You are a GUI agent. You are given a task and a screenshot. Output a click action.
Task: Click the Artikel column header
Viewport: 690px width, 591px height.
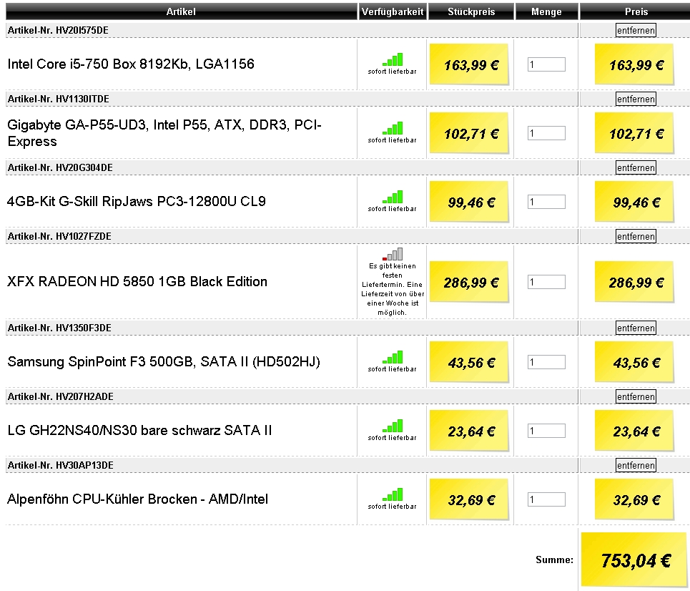click(x=182, y=11)
